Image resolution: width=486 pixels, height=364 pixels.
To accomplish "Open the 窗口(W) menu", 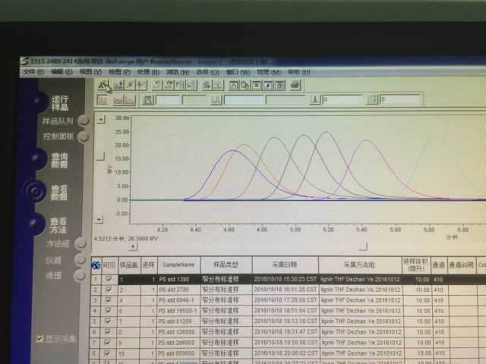I will click(x=238, y=72).
